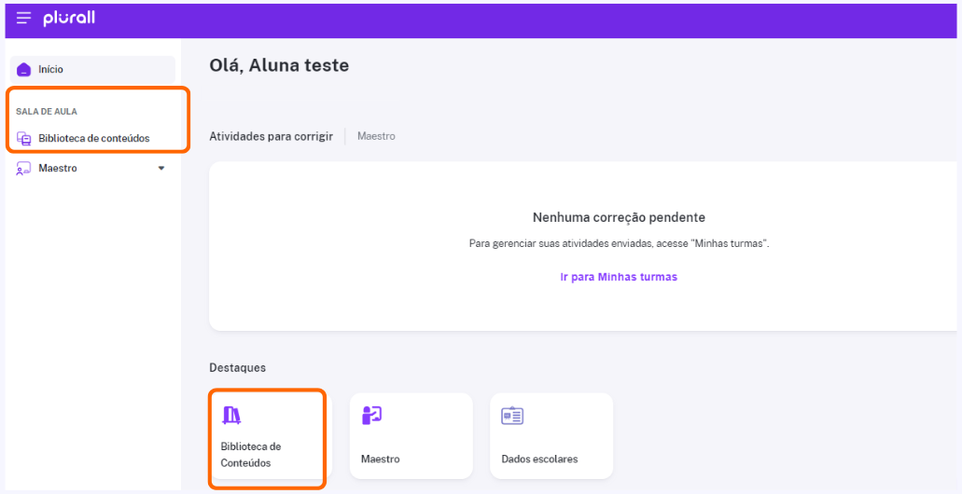Select Maestro item in the sidebar
The height and width of the screenshot is (494, 962).
click(92, 168)
